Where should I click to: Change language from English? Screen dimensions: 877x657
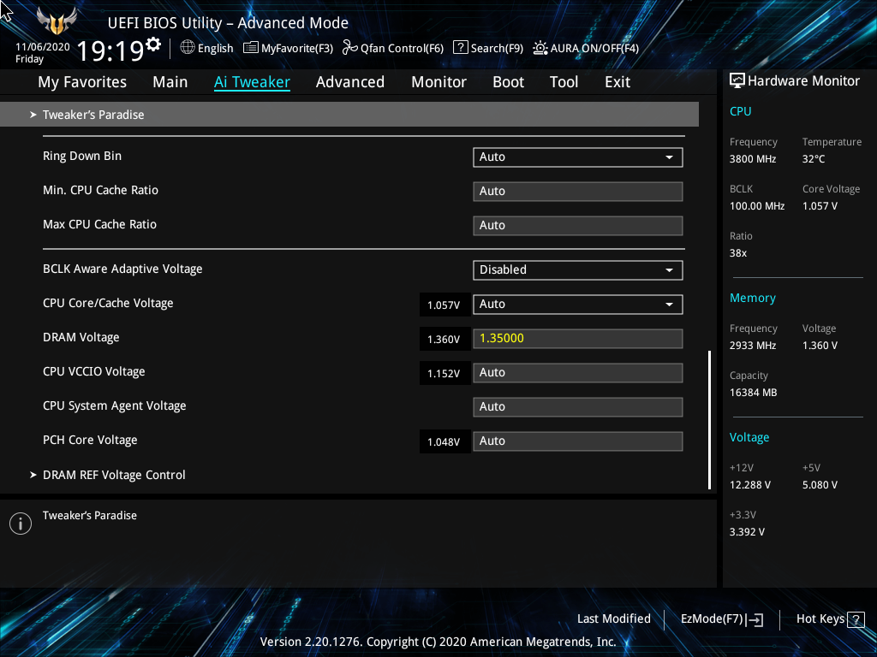206,48
